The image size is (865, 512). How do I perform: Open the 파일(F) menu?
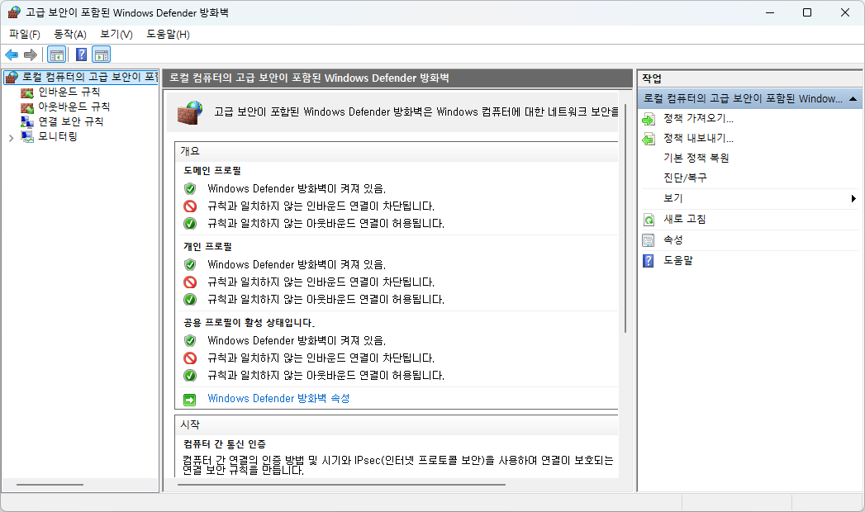[x=25, y=34]
